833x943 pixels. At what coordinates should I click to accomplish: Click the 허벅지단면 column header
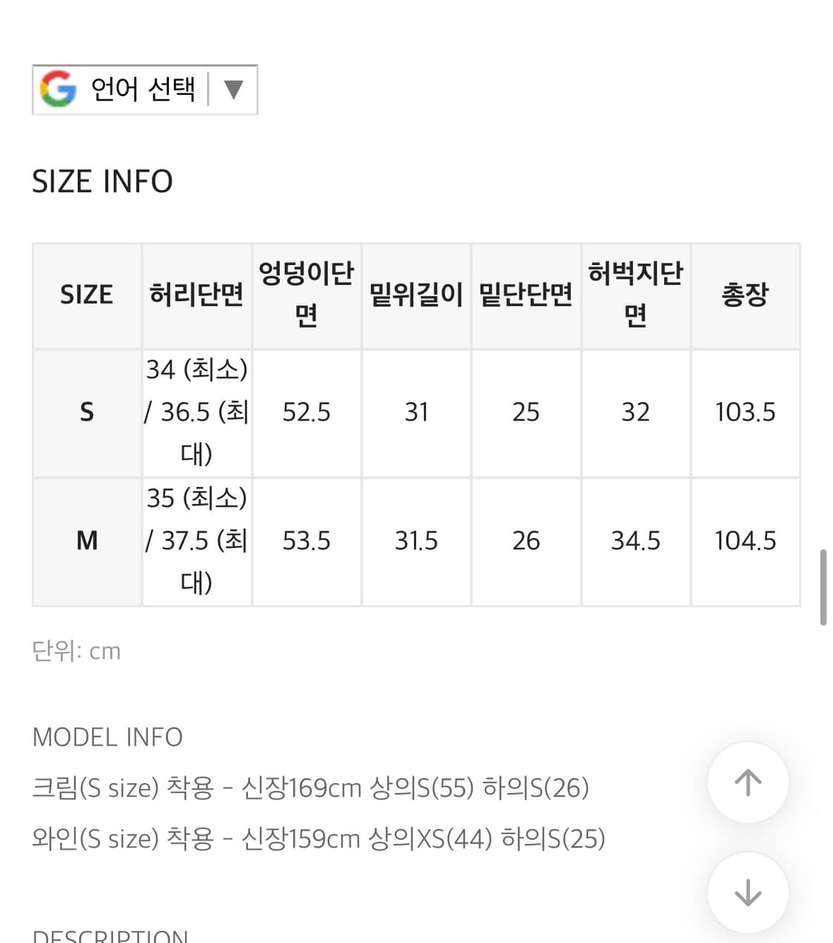point(635,295)
